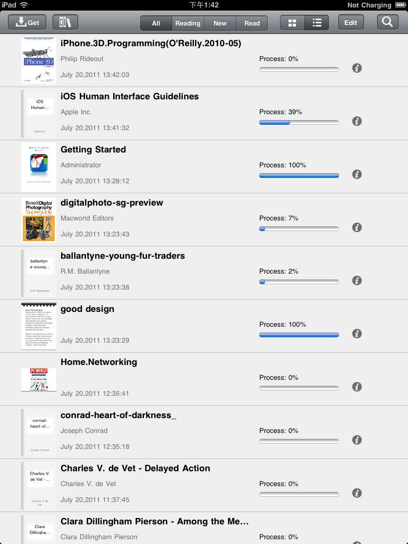The width and height of the screenshot is (408, 544).
Task: Select author Joseph Conrad
Action: coord(84,430)
